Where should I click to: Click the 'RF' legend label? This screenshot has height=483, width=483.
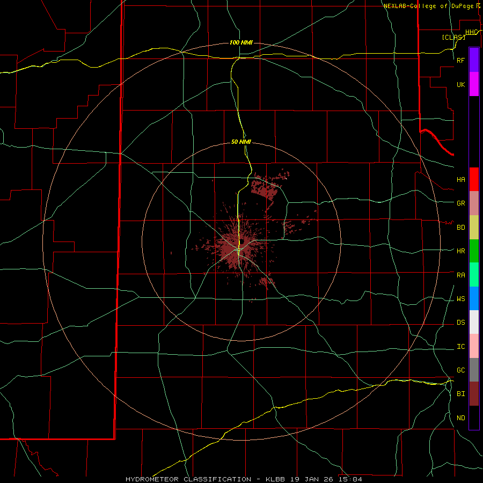click(x=460, y=60)
